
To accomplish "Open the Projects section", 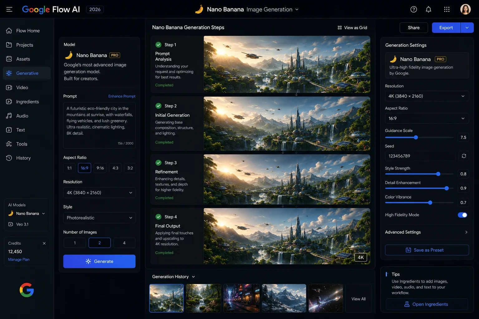I will (x=27, y=45).
